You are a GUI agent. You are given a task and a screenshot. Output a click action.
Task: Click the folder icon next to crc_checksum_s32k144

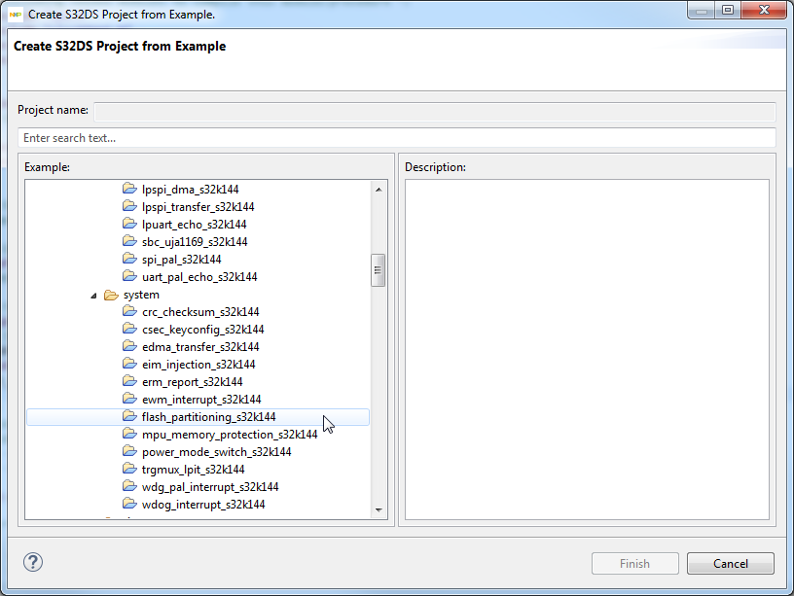[x=129, y=312]
